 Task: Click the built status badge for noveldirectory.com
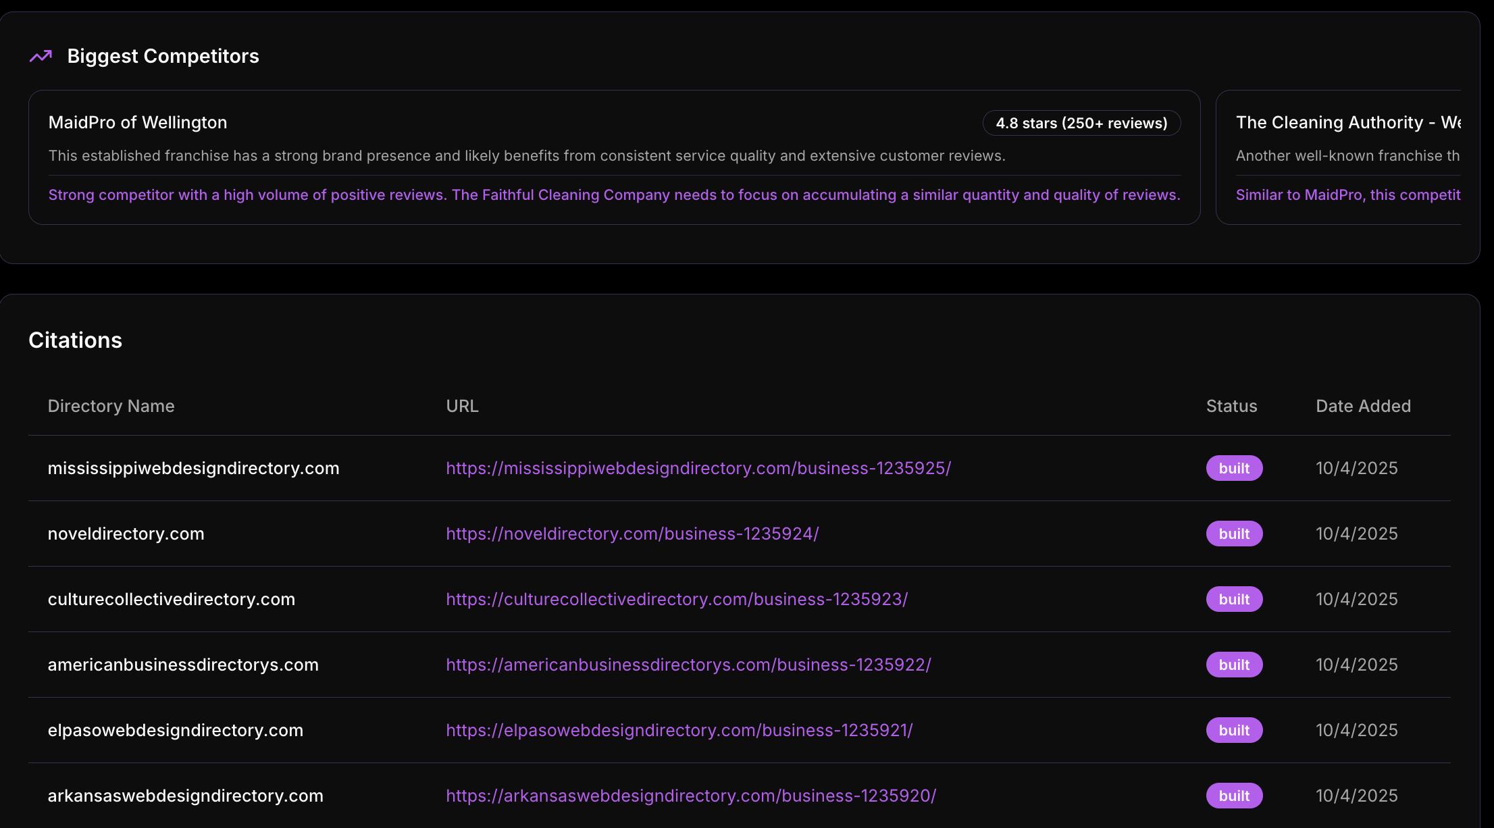click(x=1233, y=534)
